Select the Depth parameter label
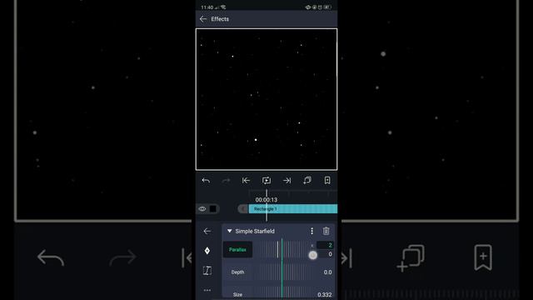This screenshot has width=533, height=300. click(237, 272)
